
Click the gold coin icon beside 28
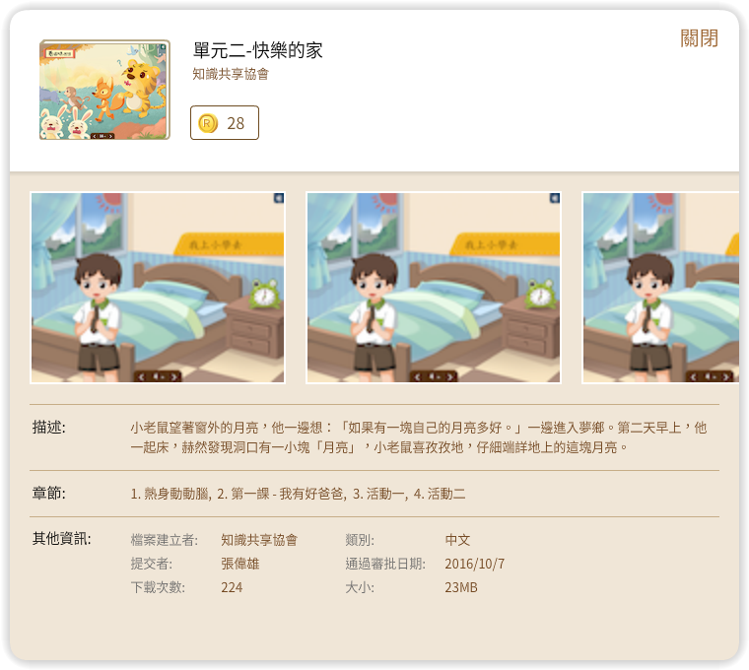click(x=208, y=124)
